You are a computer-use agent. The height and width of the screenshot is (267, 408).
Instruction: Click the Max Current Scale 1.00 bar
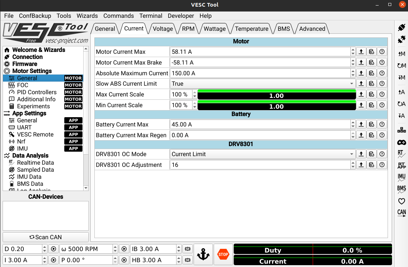click(x=276, y=95)
